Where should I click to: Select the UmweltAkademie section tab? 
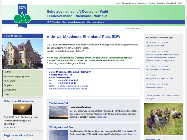coord(76,22)
